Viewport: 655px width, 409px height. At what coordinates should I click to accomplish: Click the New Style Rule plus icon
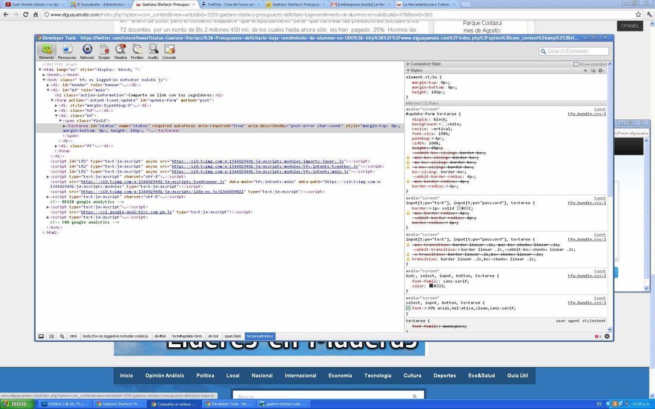(x=585, y=71)
